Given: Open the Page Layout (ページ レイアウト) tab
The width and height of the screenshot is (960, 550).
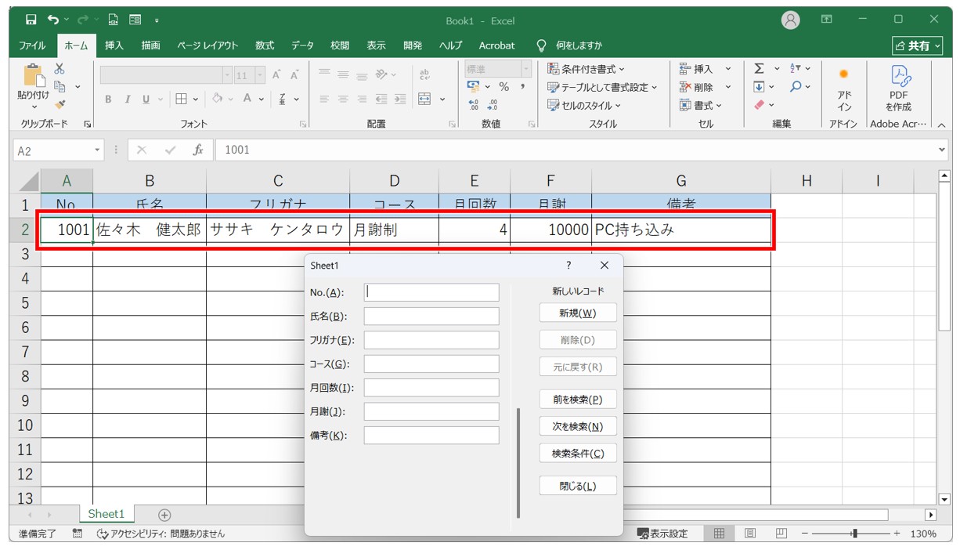Looking at the screenshot, I should click(208, 45).
